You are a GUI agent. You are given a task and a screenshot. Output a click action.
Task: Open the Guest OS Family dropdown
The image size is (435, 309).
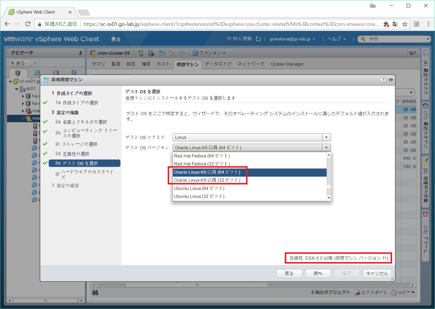[252, 137]
